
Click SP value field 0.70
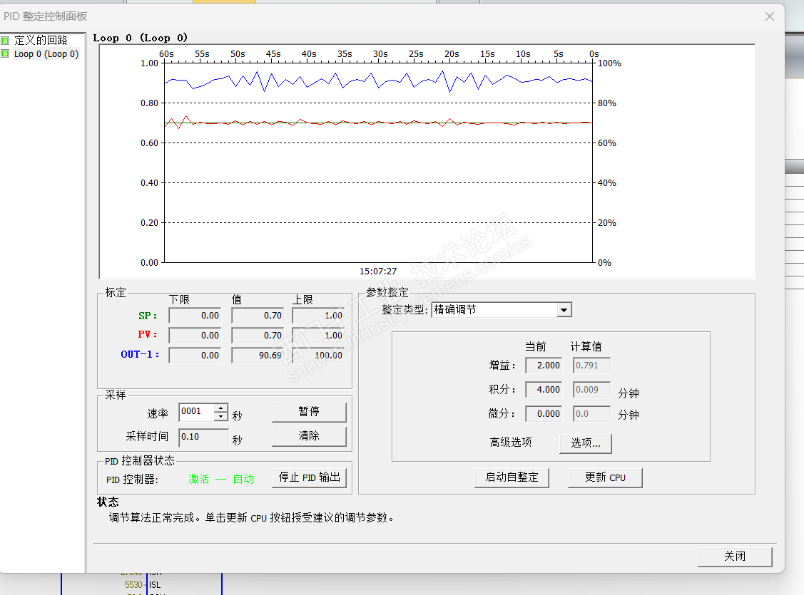coord(258,316)
